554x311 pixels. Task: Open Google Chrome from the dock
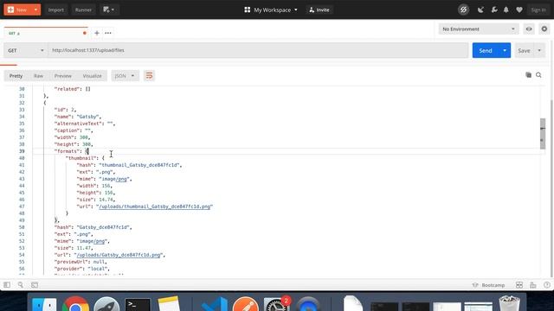(x=75, y=304)
